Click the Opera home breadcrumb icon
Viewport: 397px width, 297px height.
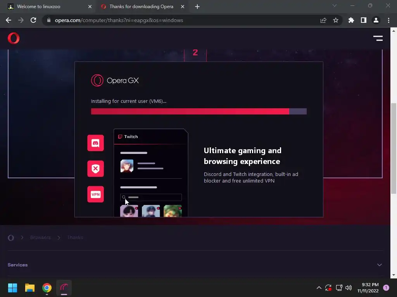[10, 238]
